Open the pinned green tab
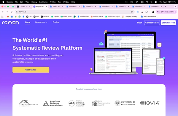 pos(13,7)
